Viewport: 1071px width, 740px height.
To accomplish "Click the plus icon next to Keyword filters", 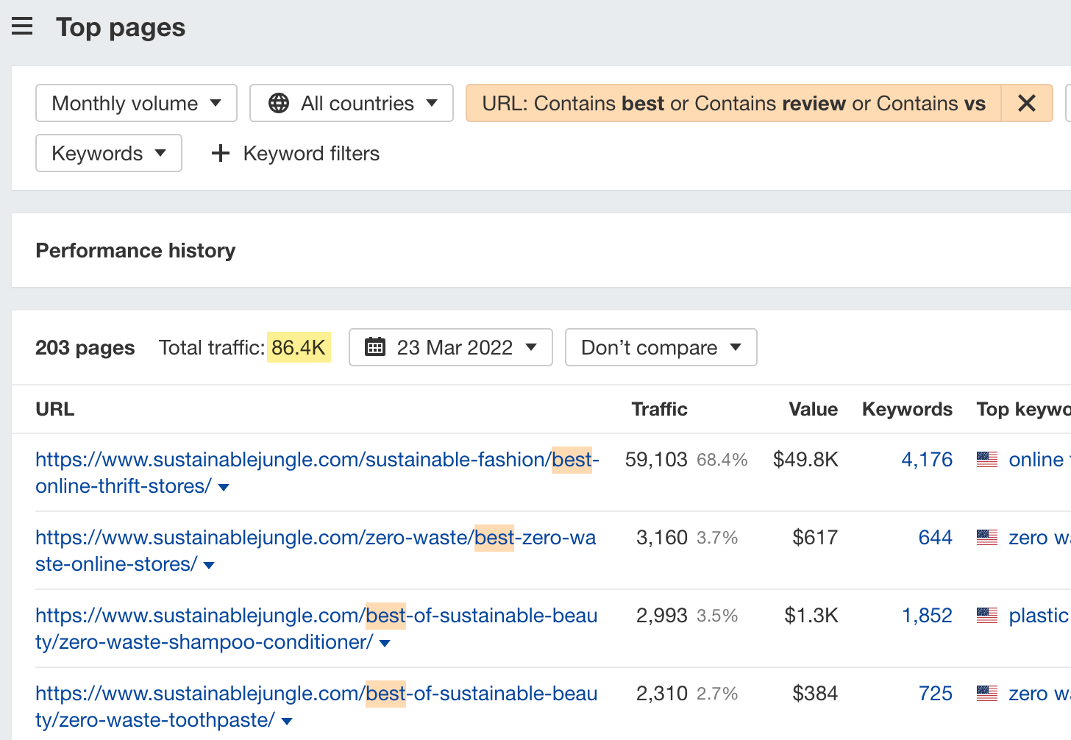I will tap(220, 153).
